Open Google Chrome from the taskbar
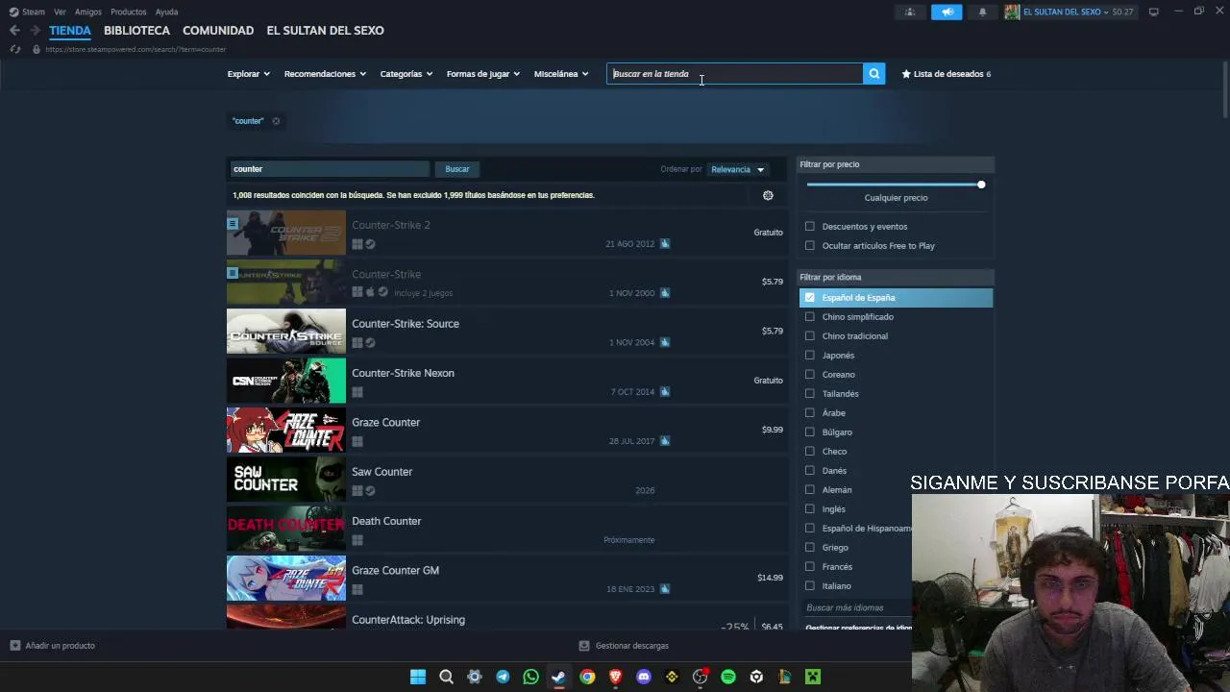The image size is (1230, 692). pyautogui.click(x=587, y=677)
